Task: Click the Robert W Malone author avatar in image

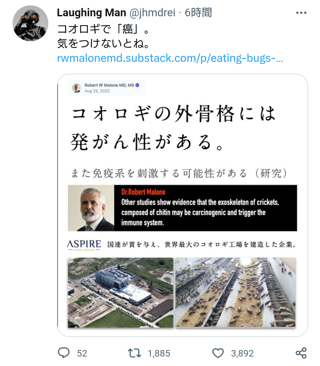Action: (x=77, y=88)
